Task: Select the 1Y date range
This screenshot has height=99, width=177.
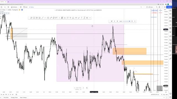Action: pos(9,95)
